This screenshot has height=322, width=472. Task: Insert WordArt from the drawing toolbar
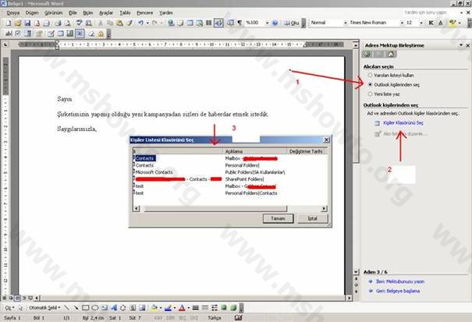click(x=114, y=308)
